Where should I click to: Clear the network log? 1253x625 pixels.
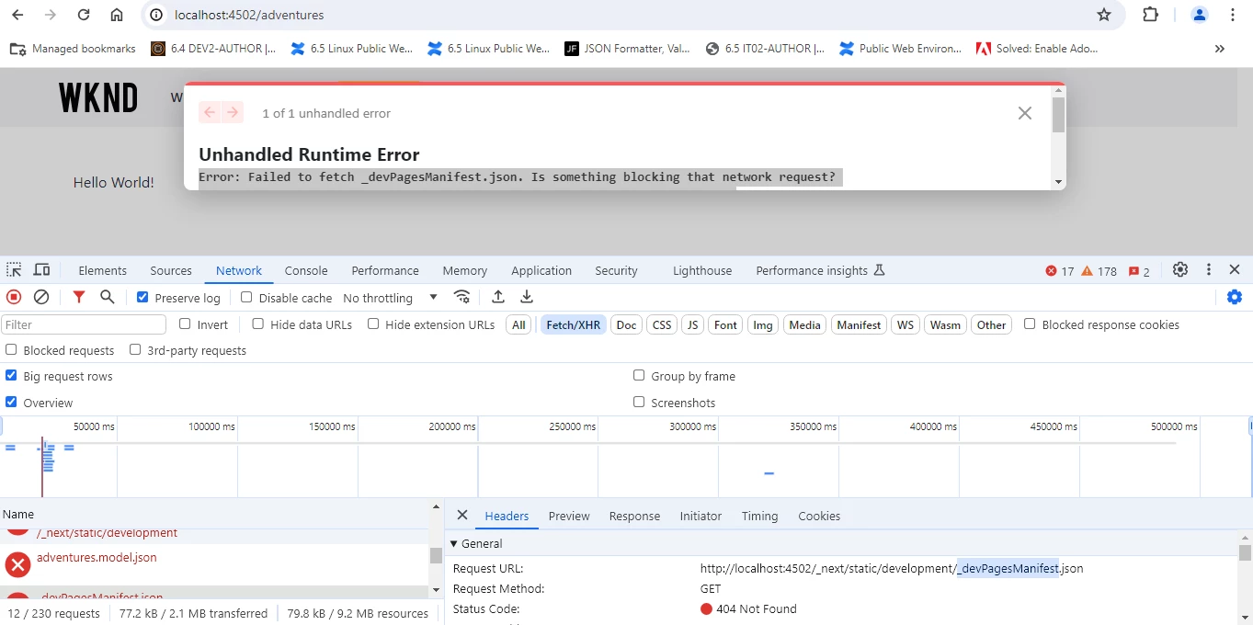41,297
